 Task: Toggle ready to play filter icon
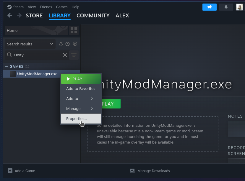[75, 44]
